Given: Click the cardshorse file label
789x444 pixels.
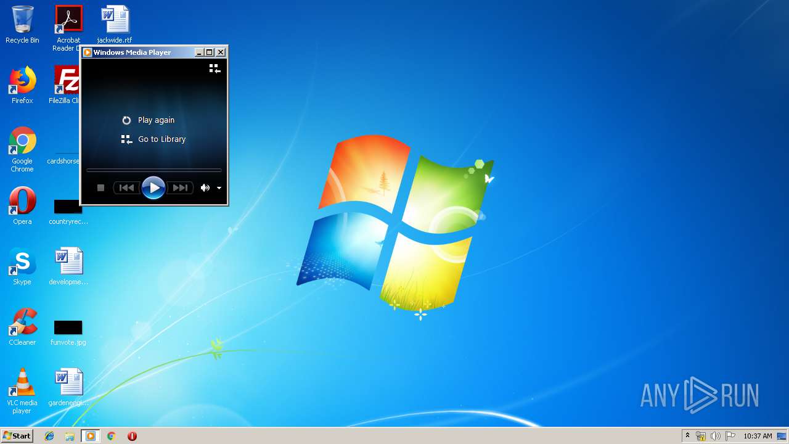Looking at the screenshot, I should click(x=63, y=162).
